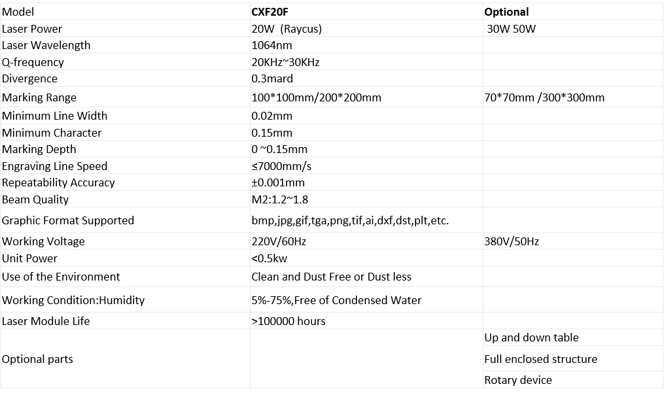
Task: Click the 30W 50W optional cell
Action: pyautogui.click(x=512, y=29)
